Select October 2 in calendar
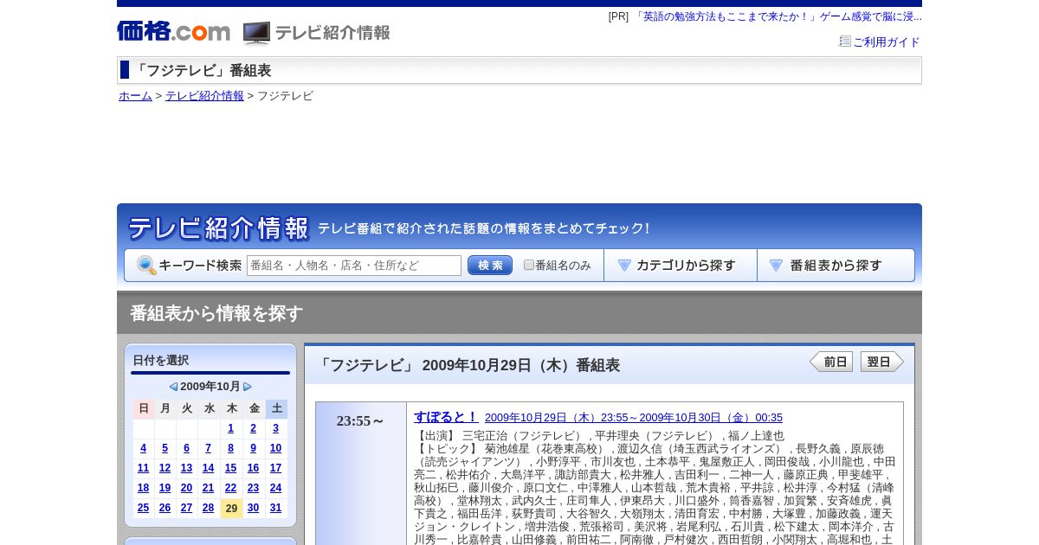 coord(254,428)
